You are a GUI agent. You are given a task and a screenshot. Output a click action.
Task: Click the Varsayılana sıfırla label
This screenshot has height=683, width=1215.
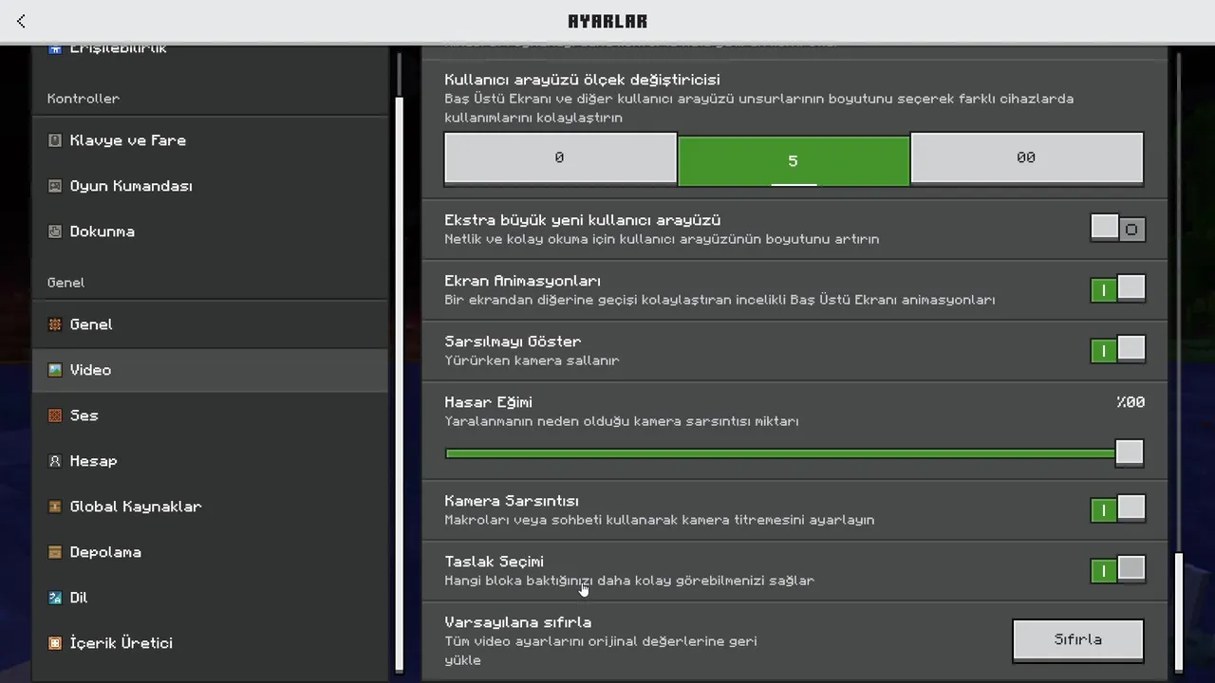click(x=518, y=622)
